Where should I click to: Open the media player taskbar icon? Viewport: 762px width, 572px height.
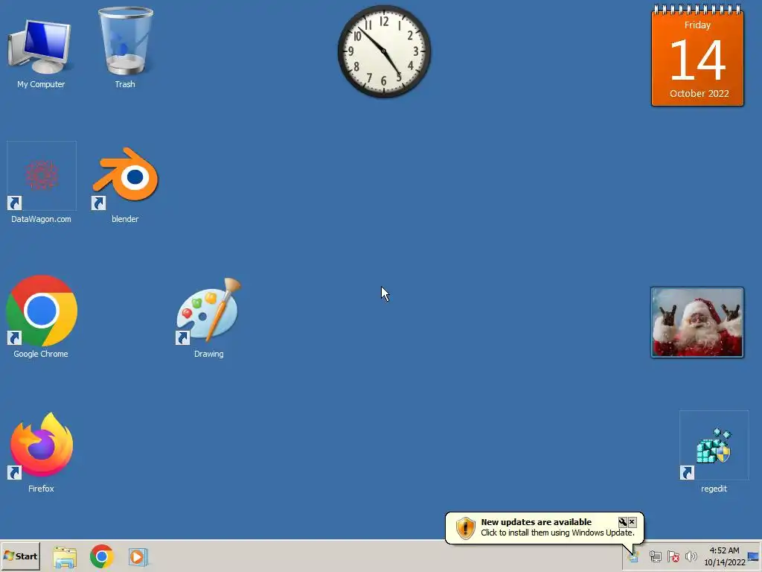138,556
